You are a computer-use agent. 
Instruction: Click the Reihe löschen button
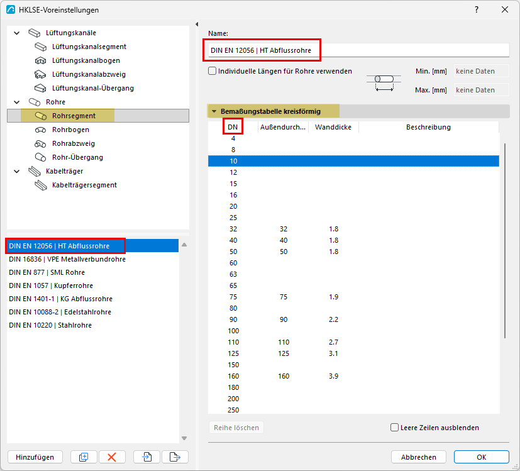coord(236,428)
